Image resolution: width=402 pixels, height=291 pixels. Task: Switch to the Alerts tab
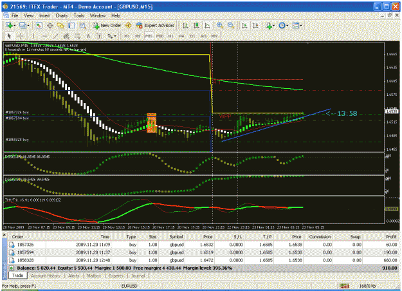click(x=73, y=276)
